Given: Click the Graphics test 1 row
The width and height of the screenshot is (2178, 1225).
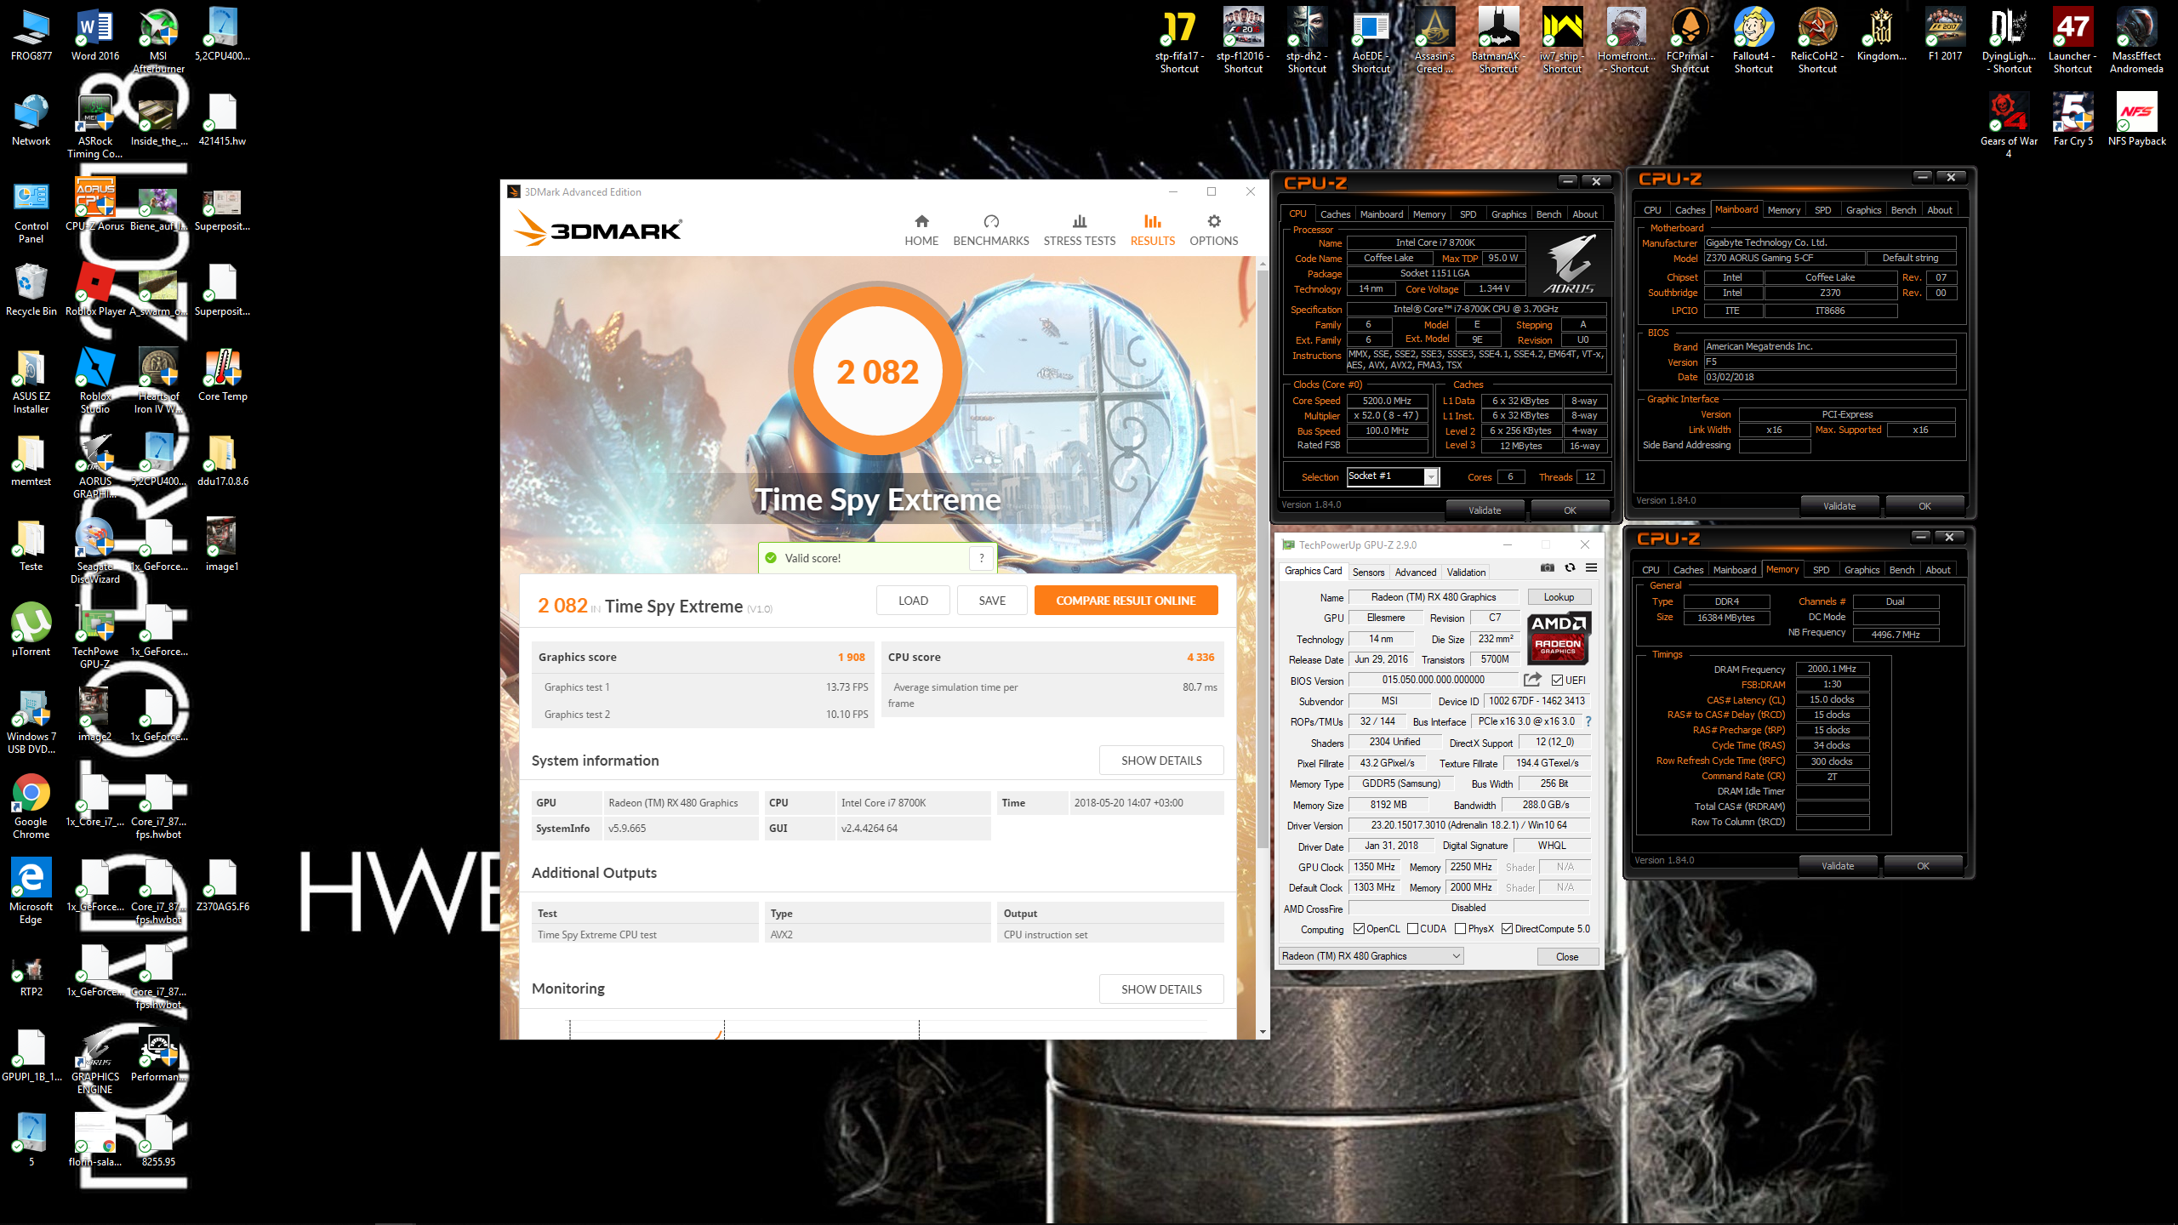Looking at the screenshot, I should 704,687.
